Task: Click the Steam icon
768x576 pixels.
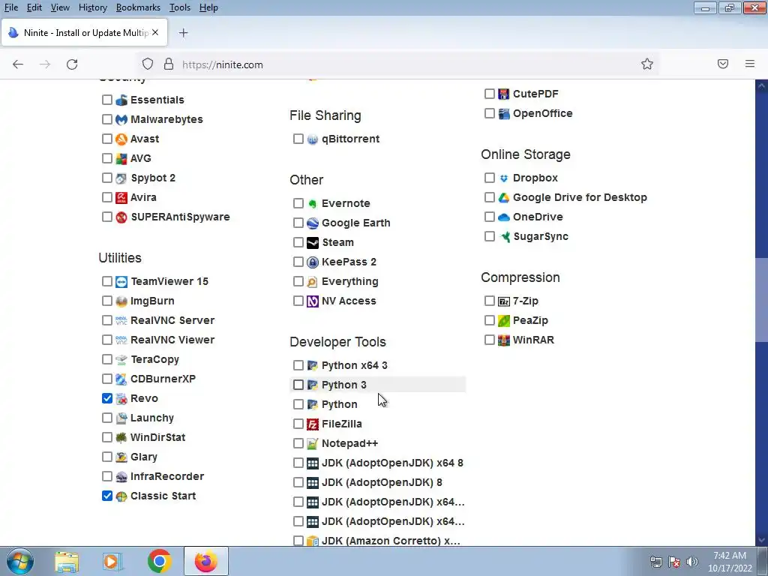Action: [x=313, y=243]
